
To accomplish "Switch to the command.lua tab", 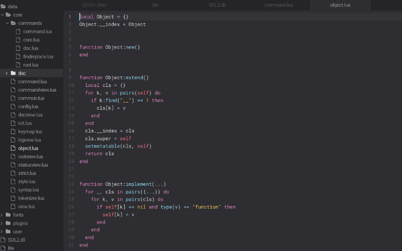I will (x=278, y=5).
